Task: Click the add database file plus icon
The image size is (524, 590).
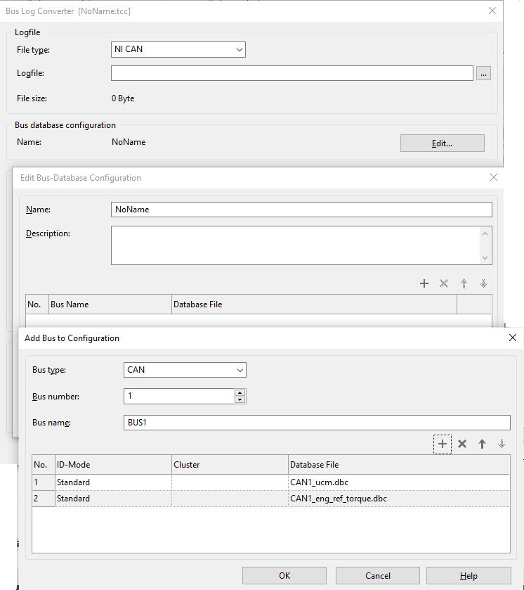Action: coord(443,444)
